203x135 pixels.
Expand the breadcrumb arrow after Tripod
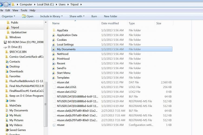pyautogui.click(x=81, y=5)
